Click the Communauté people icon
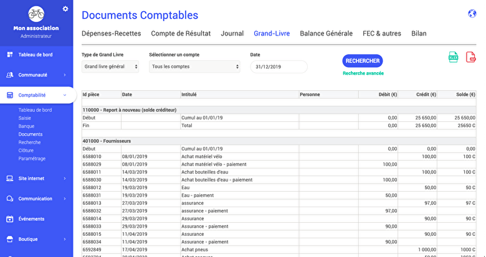This screenshot has height=257, width=486. tap(10, 75)
